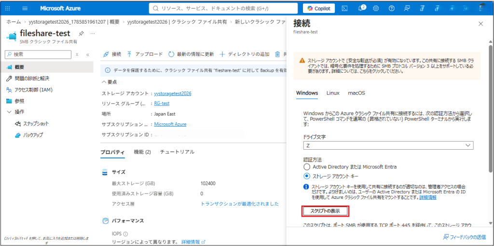Open the yystoragetest2026 storage account link
The height and width of the screenshot is (246, 494).
pyautogui.click(x=173, y=93)
